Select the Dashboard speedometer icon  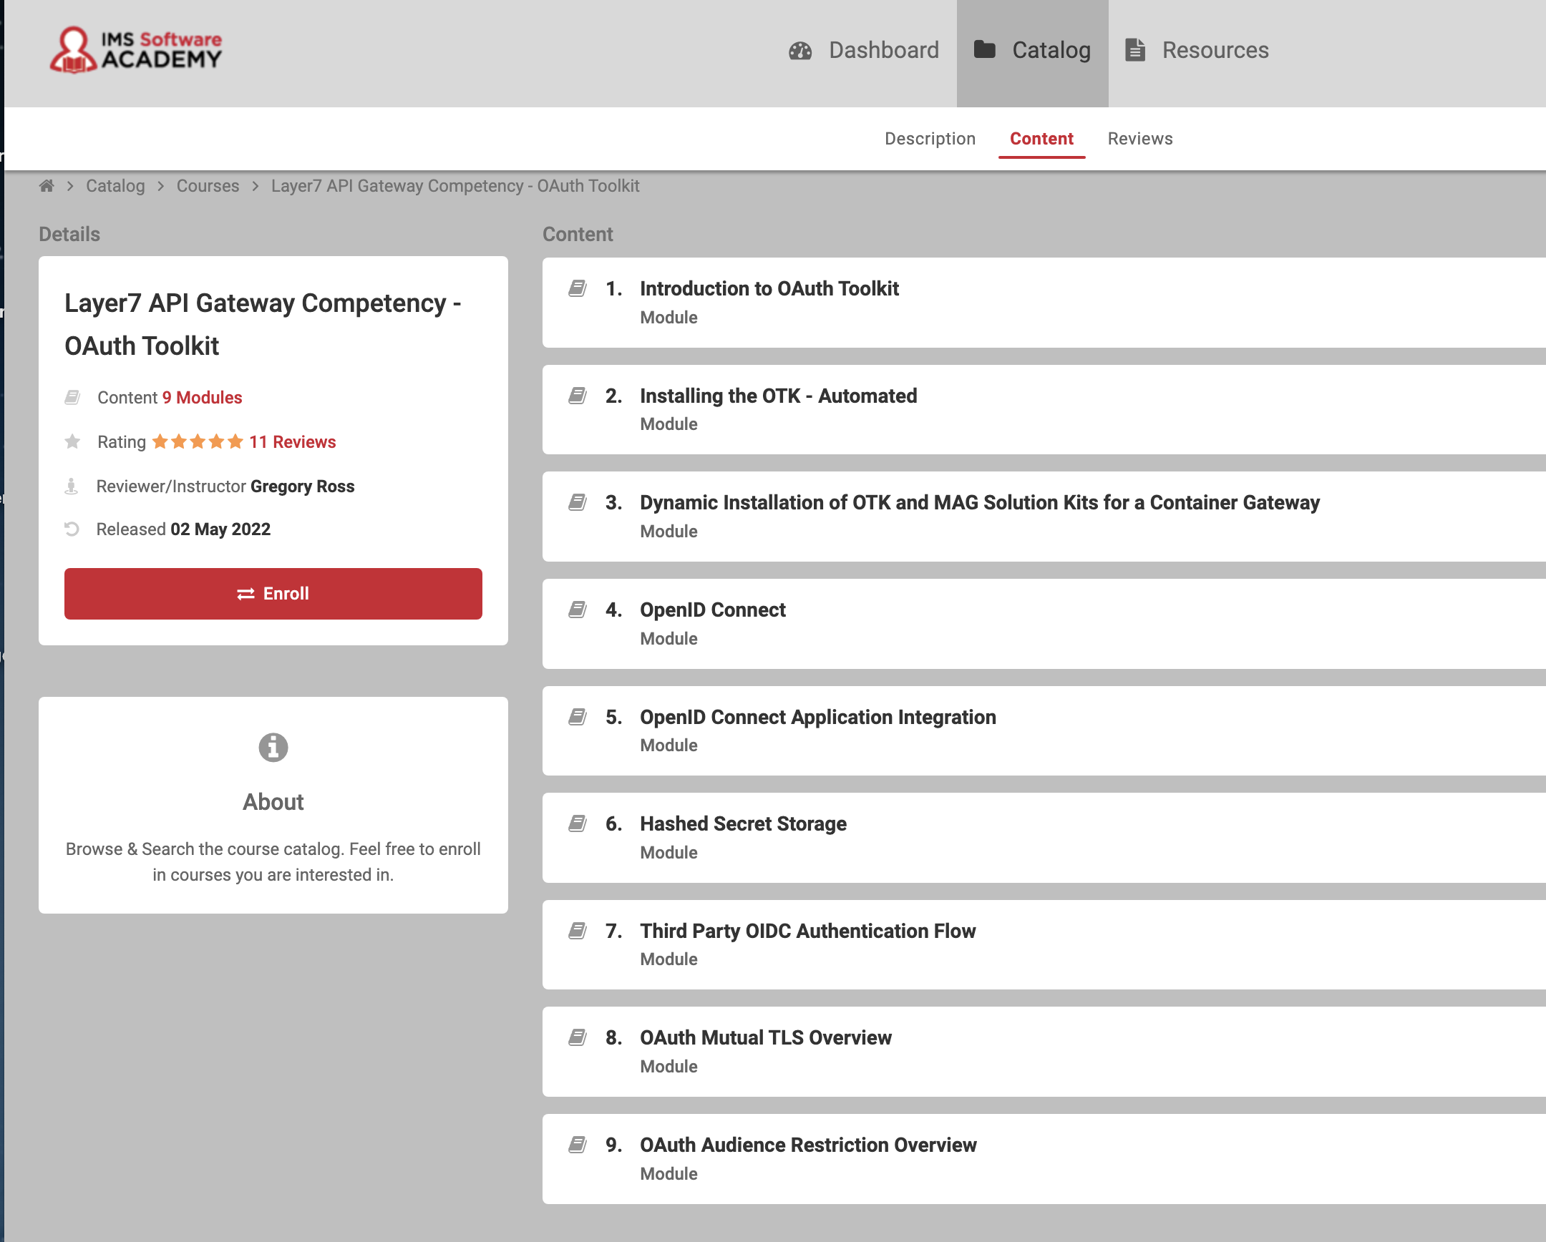(x=801, y=50)
